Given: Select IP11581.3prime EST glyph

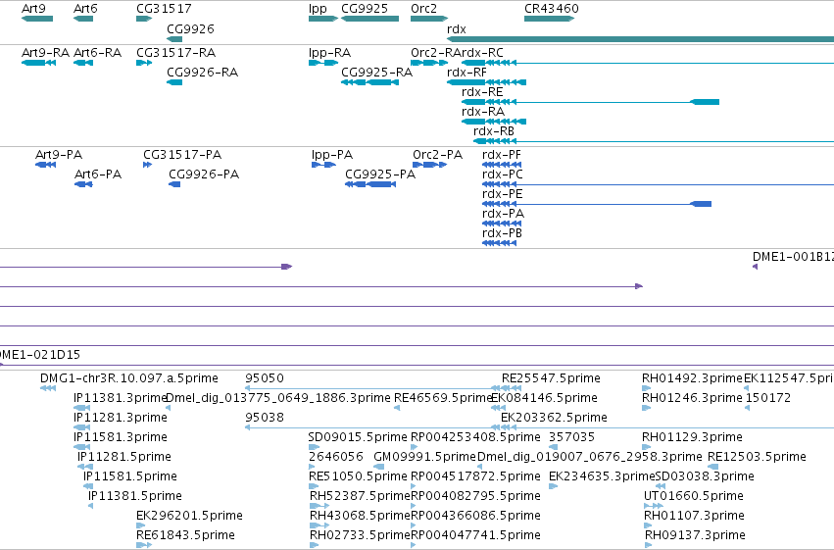Looking at the screenshot, I should (82, 447).
